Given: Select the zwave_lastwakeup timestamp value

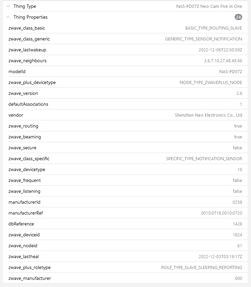Looking at the screenshot, I should (220, 50).
